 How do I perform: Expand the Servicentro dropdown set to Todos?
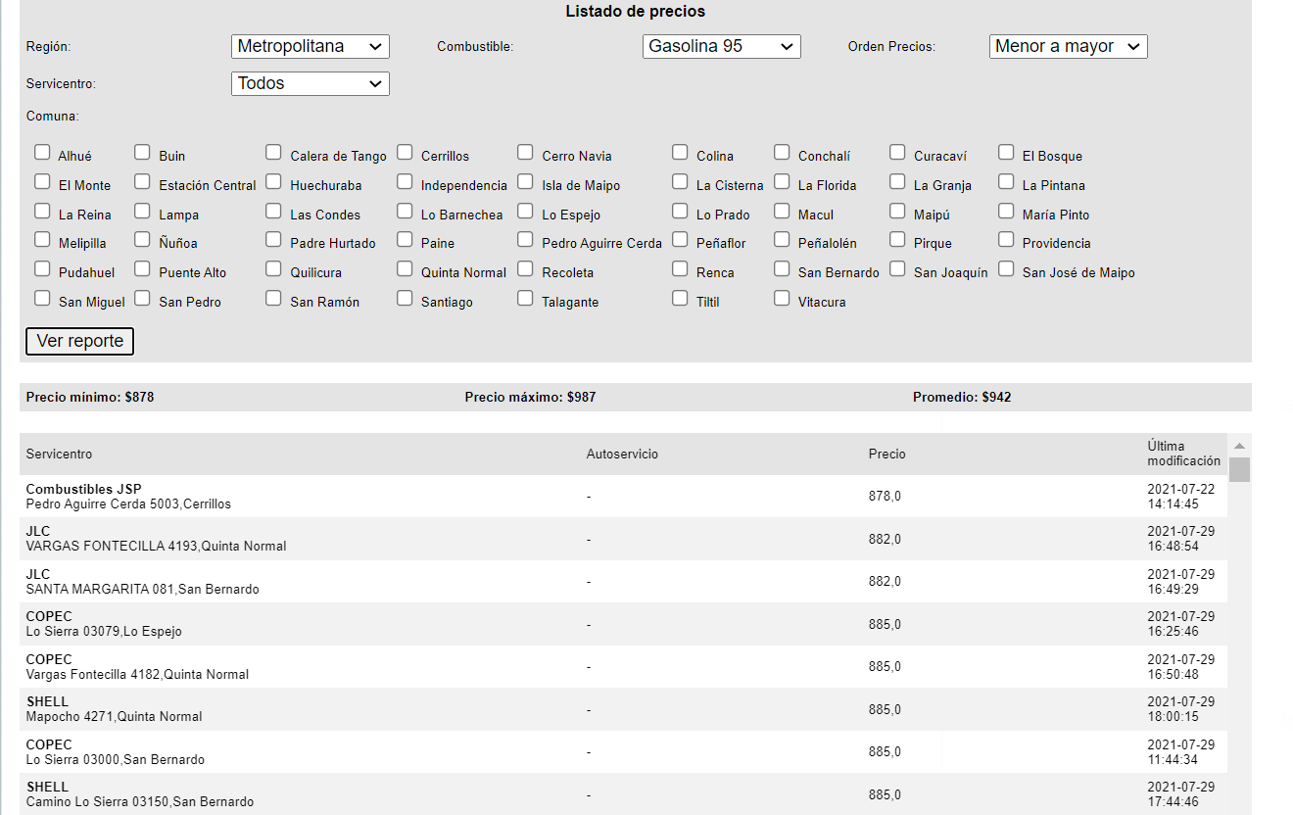[311, 83]
